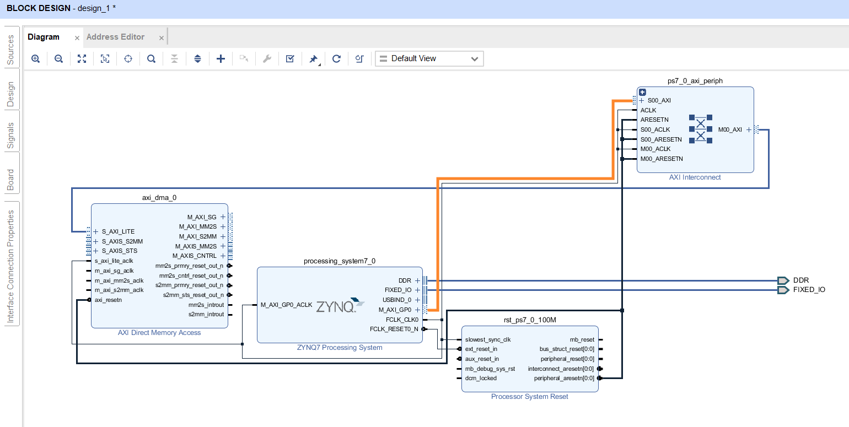The height and width of the screenshot is (427, 849).
Task: Click the AXI Interconnect link
Action: pos(695,177)
